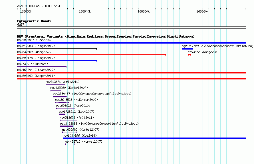Open nsv464204 (Itsara2009) label
Viewport: 254px width, 164px height.
(36, 70)
